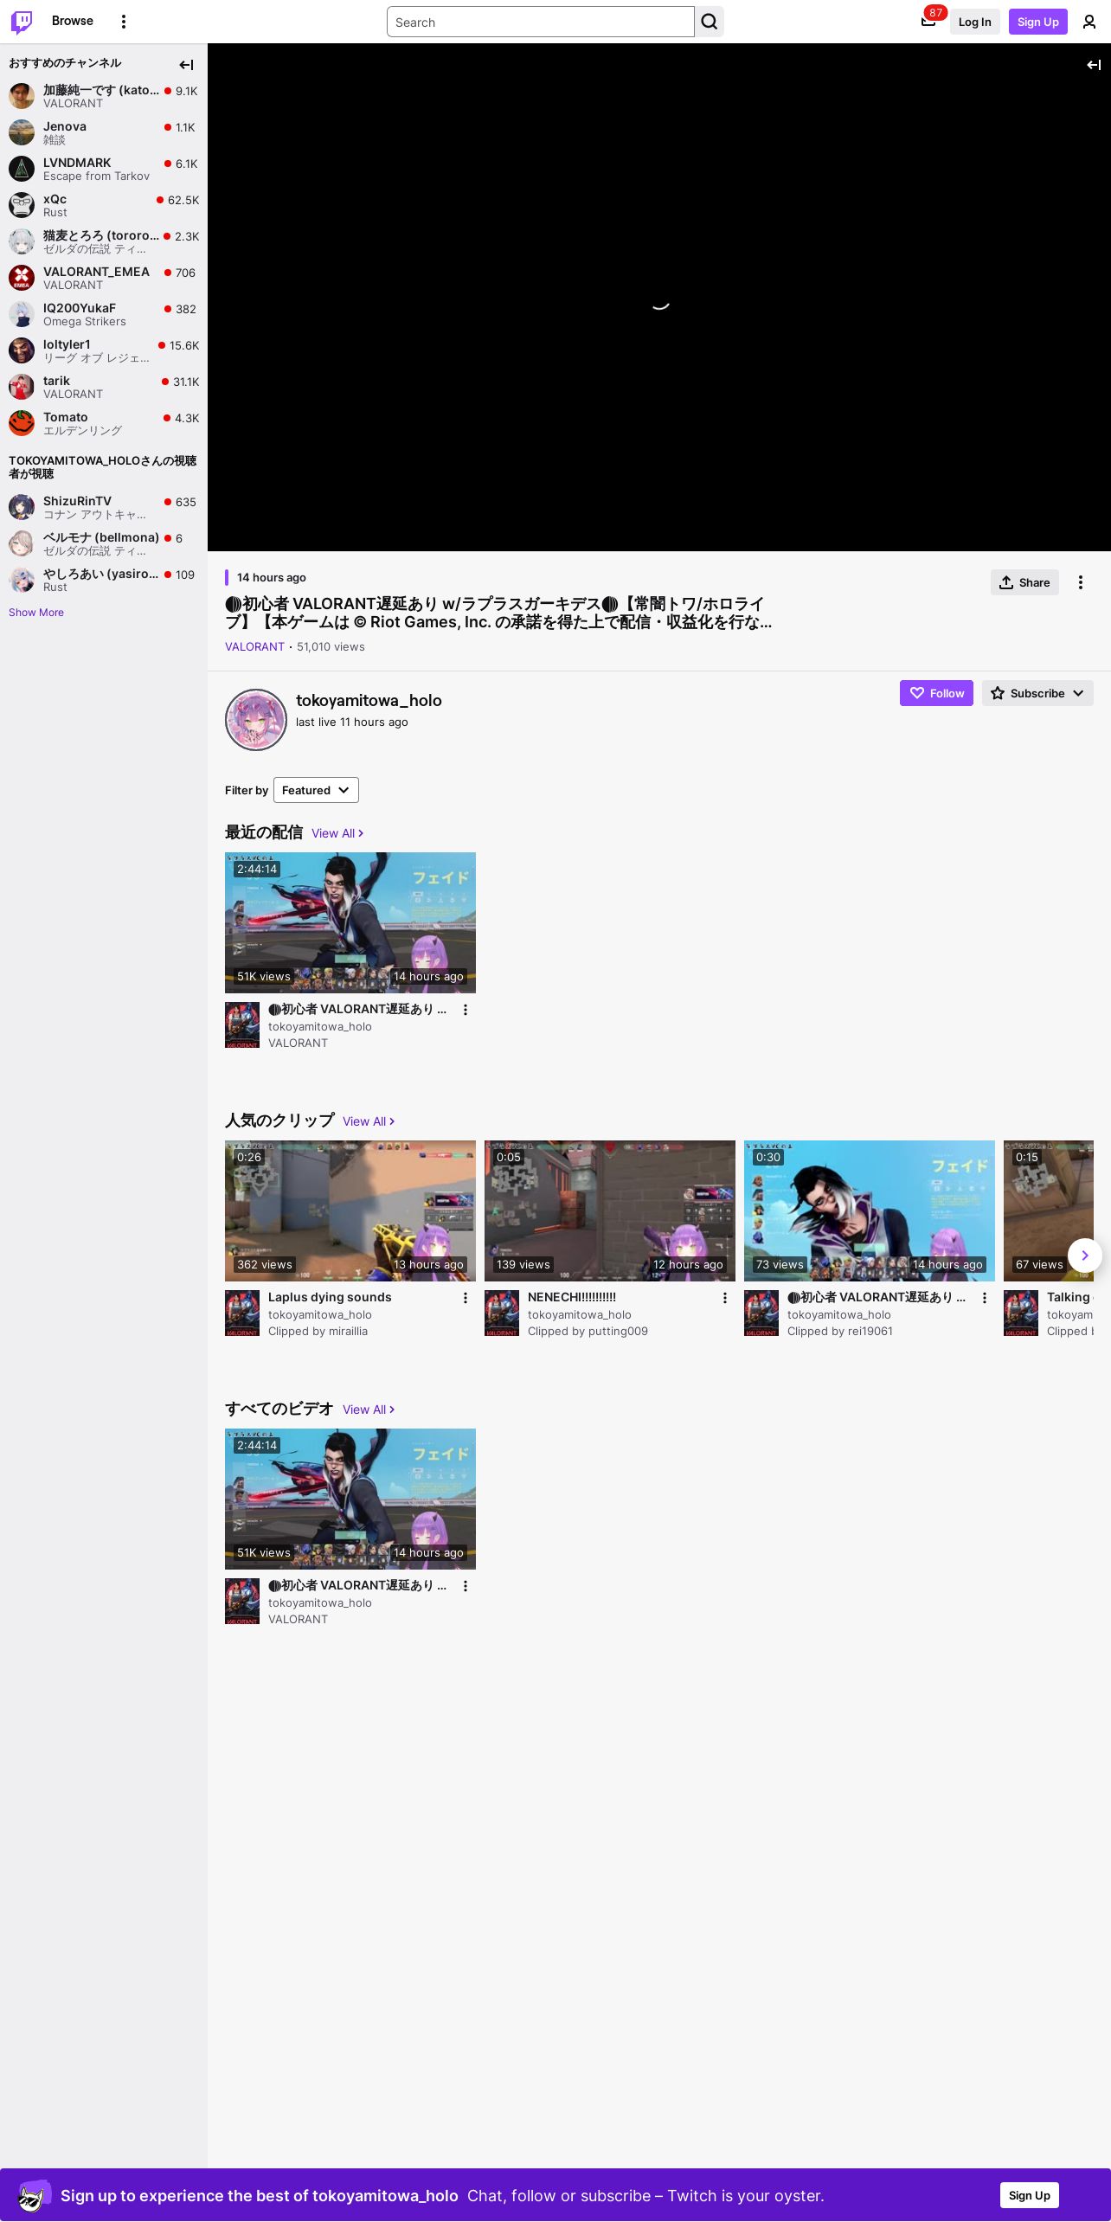Focus the Search input field
This screenshot has height=2222, width=1111.
[x=541, y=22]
